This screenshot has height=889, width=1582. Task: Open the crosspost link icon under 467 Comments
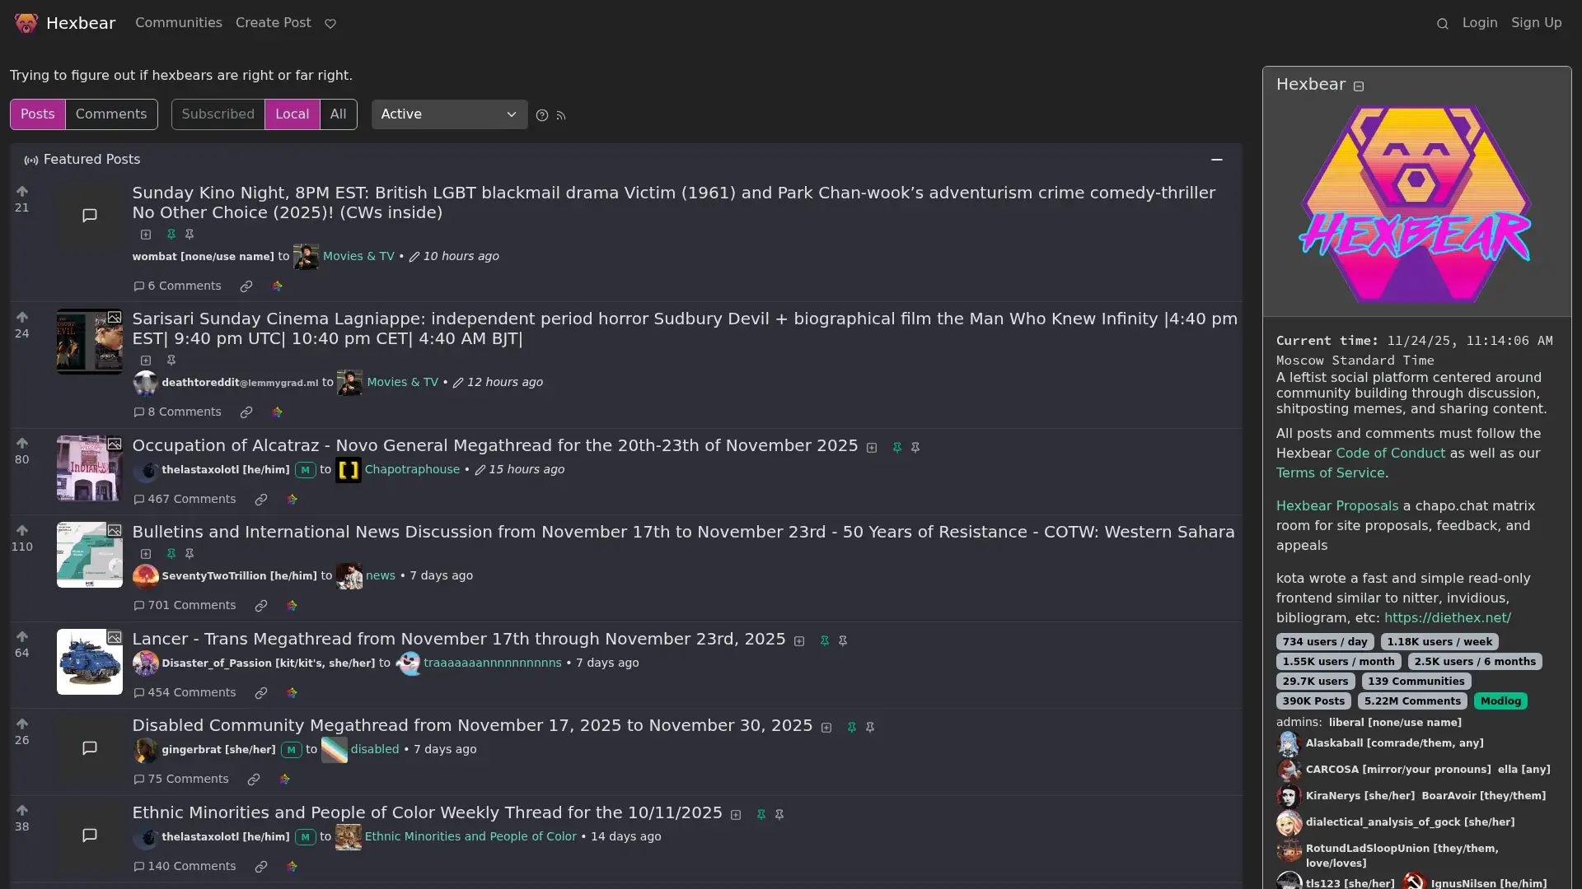coord(261,499)
